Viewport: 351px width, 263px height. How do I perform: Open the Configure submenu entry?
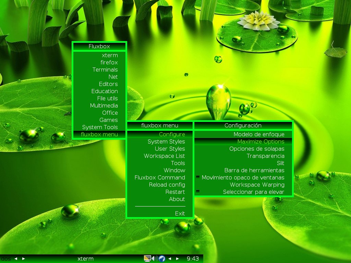click(x=160, y=134)
